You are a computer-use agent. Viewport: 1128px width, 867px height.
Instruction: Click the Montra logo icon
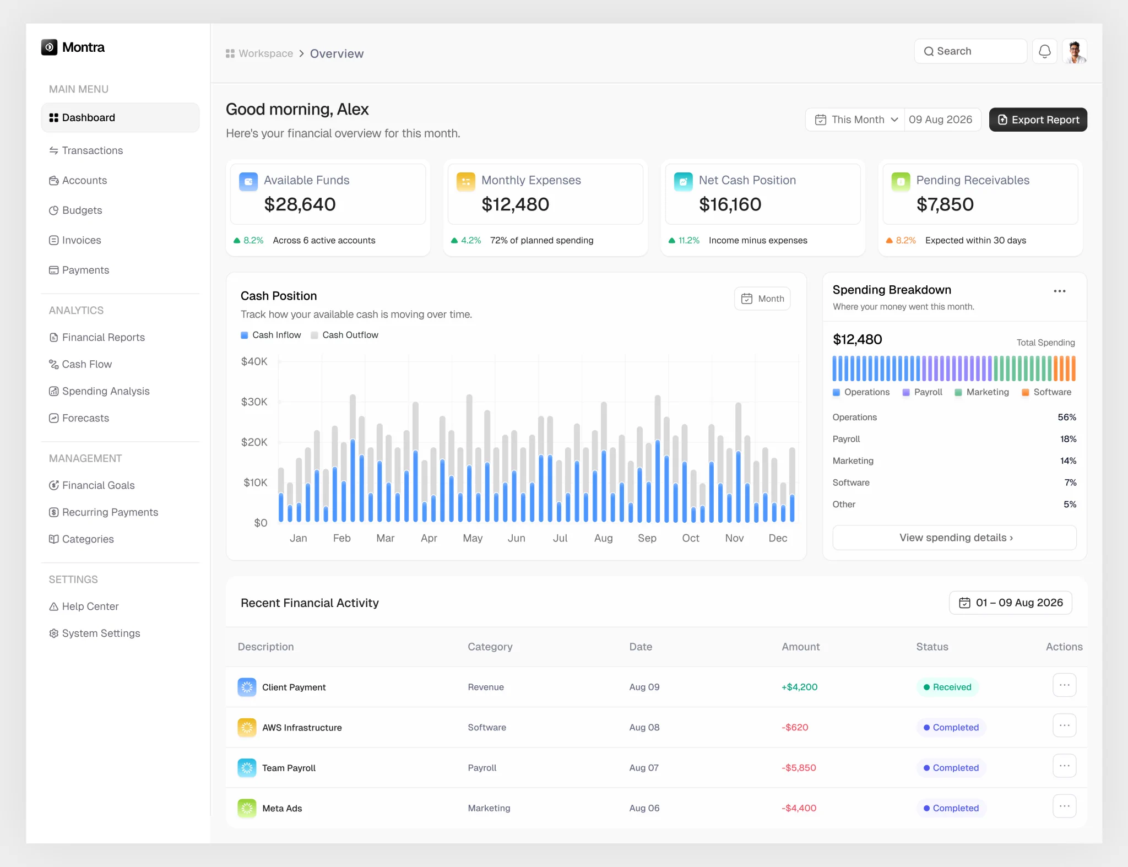[x=50, y=47]
